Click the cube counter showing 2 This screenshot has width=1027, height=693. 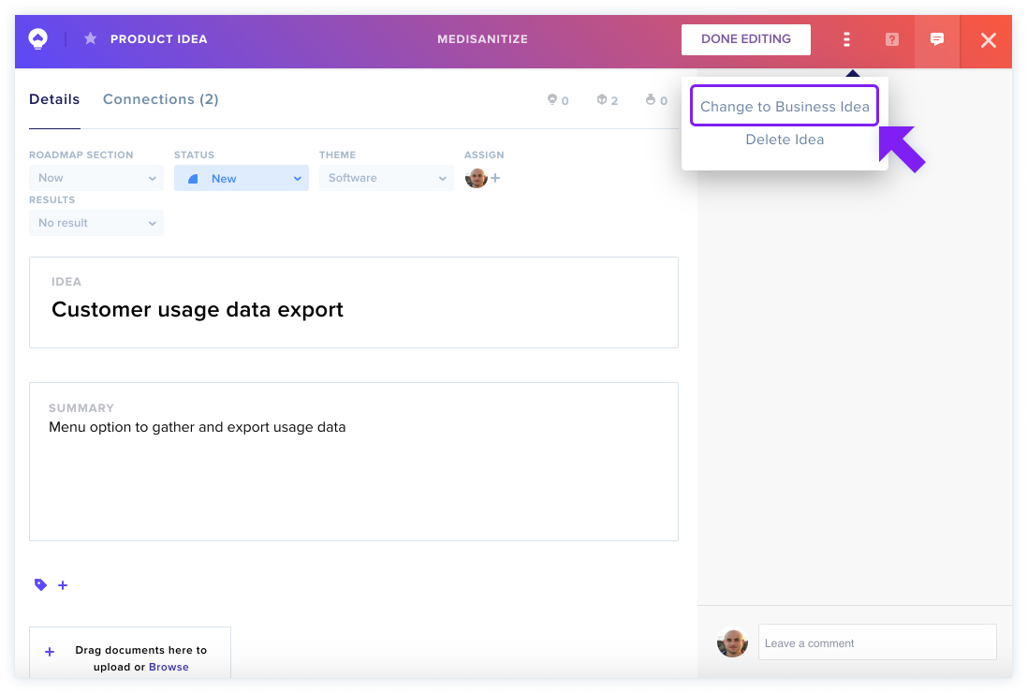607,99
